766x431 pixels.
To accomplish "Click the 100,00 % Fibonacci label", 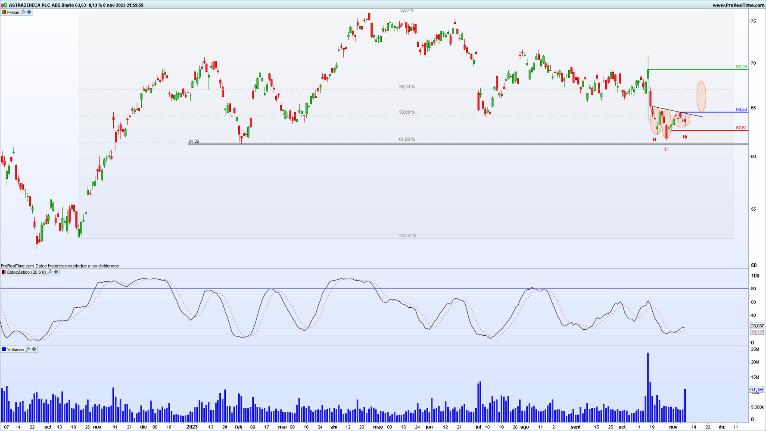I will [x=407, y=235].
